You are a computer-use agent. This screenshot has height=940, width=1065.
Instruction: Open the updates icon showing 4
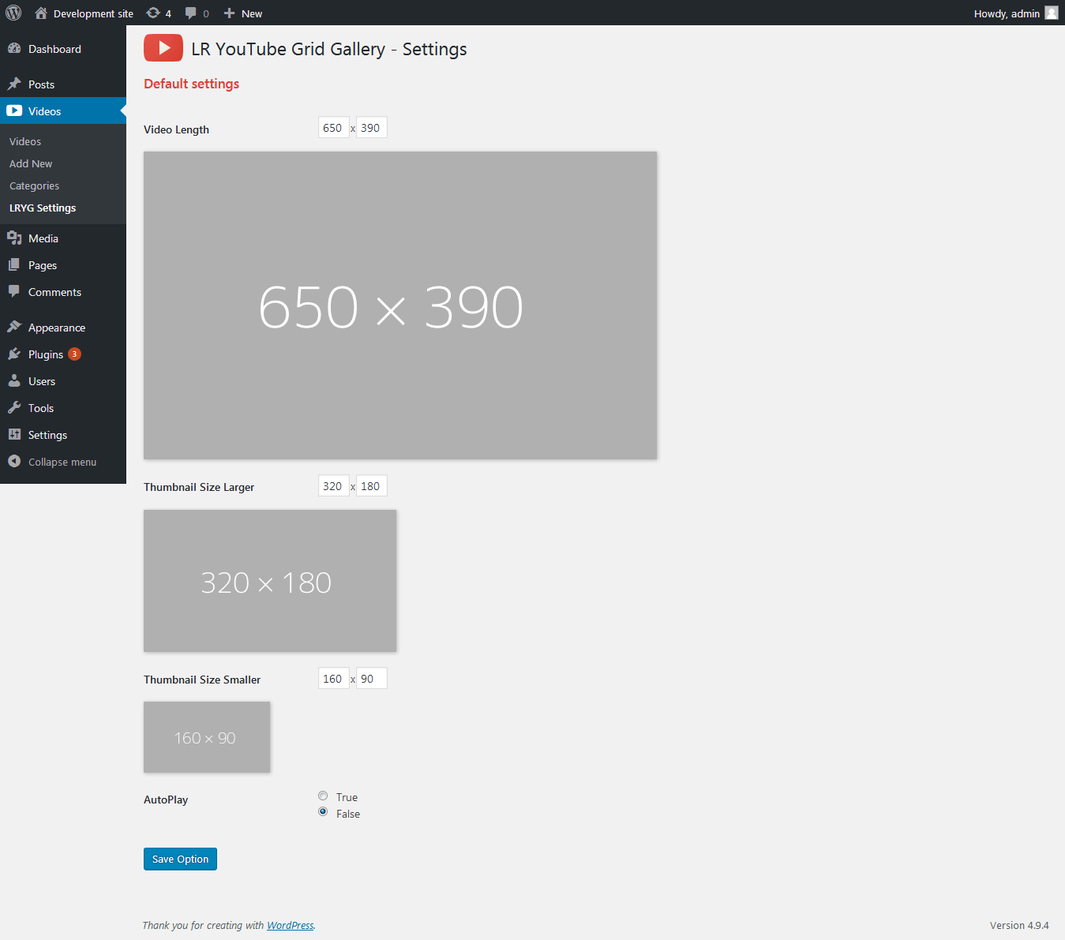[153, 13]
